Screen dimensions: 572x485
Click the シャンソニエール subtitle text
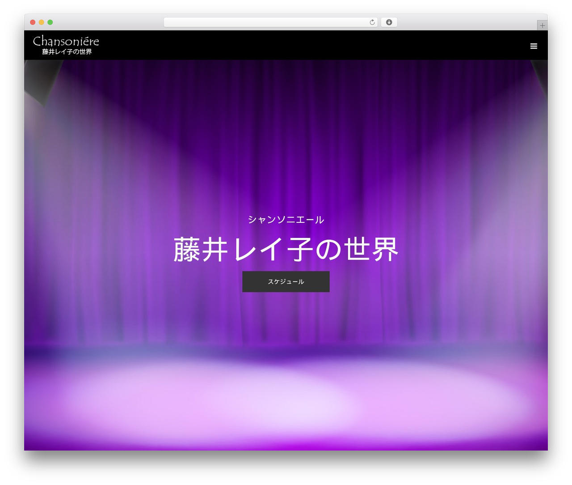[286, 220]
